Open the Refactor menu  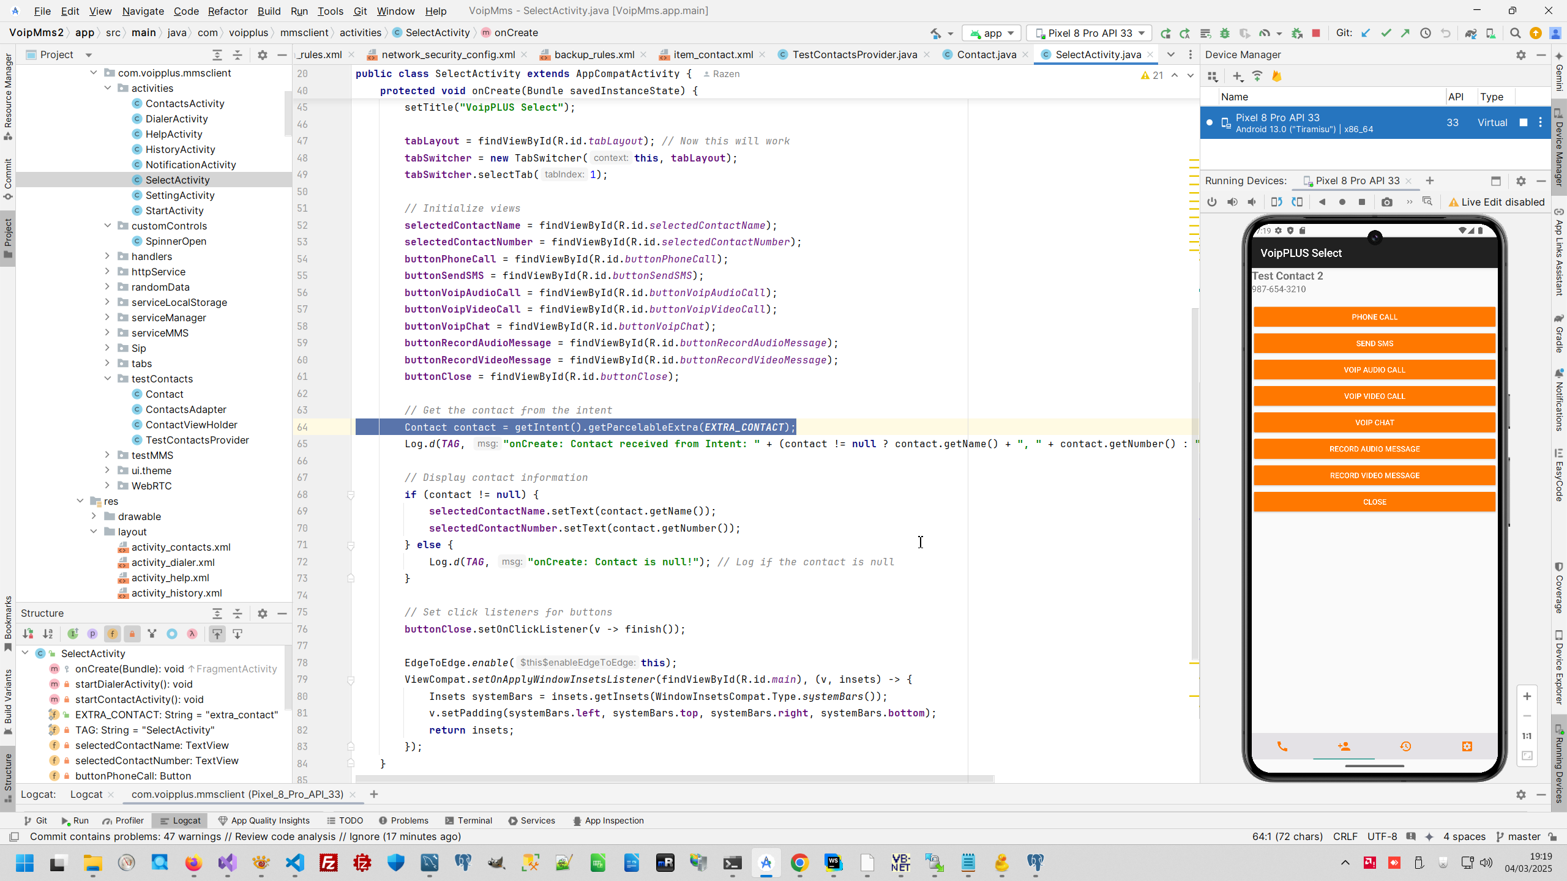pos(227,11)
